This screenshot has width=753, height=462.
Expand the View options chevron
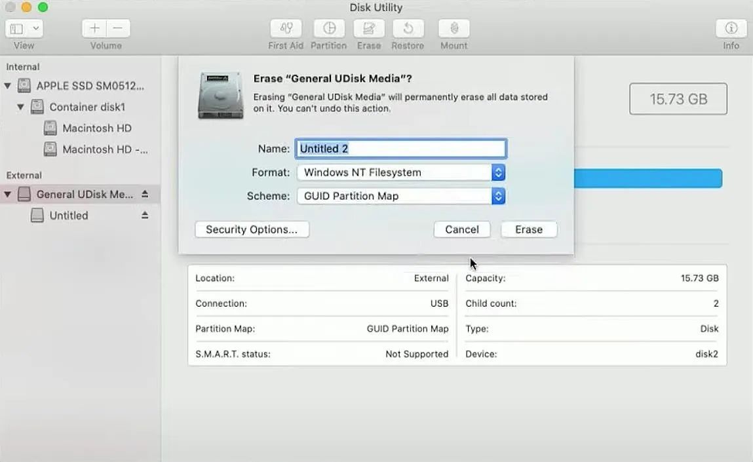35,29
